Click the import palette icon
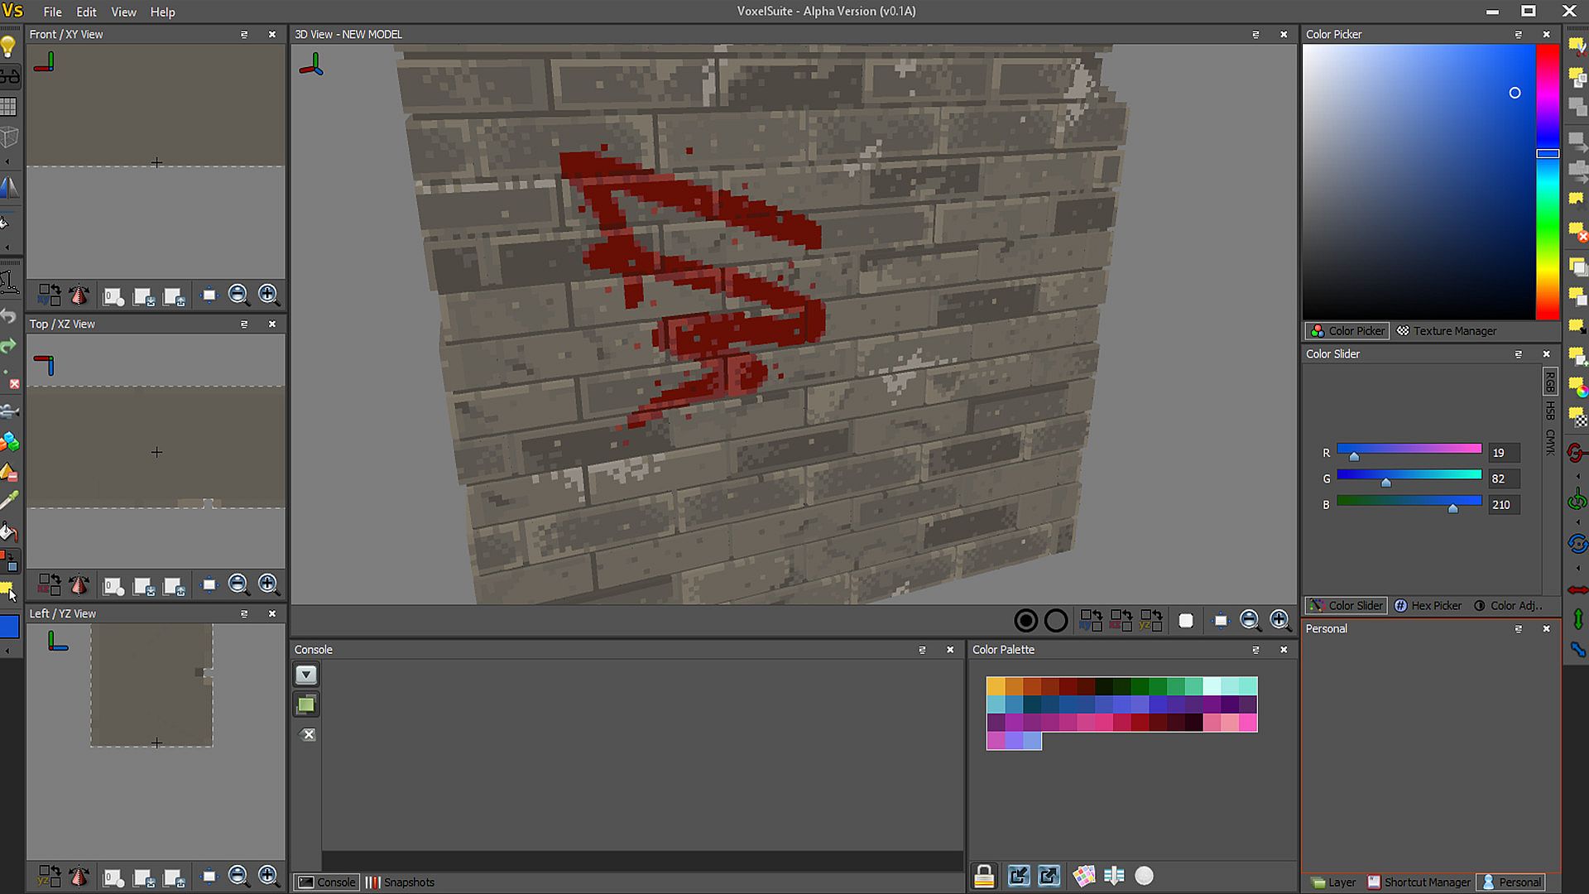Viewport: 1589px width, 894px height. tap(1019, 876)
